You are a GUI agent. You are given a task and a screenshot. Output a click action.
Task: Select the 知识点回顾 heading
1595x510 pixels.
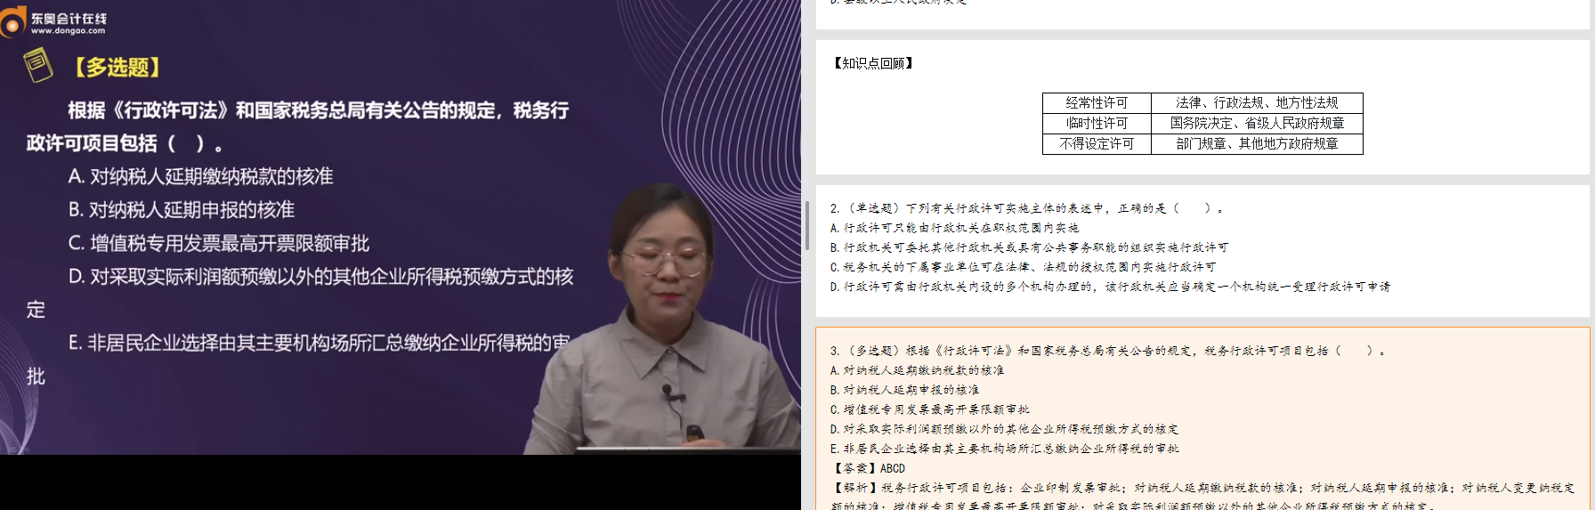(x=873, y=63)
